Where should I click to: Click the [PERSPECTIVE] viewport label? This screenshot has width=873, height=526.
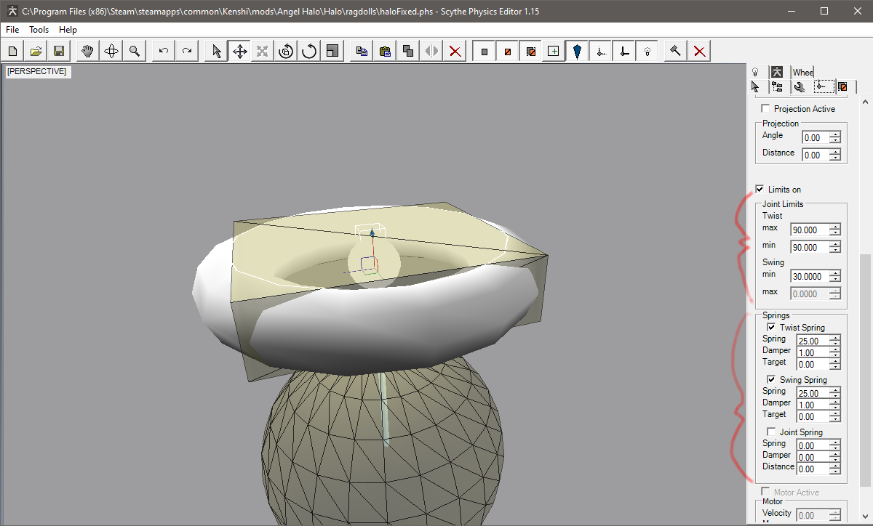click(x=37, y=71)
